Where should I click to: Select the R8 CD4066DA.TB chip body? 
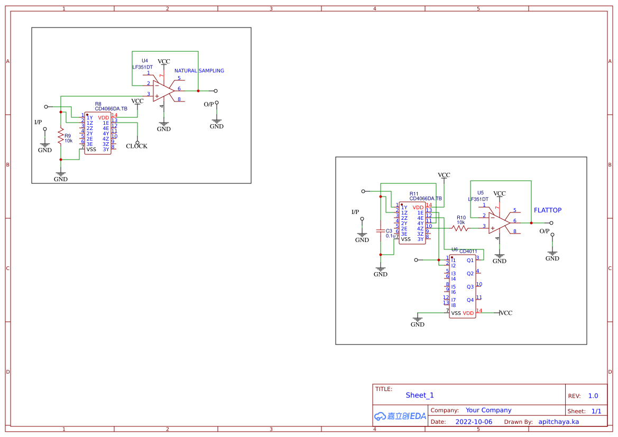coord(98,133)
